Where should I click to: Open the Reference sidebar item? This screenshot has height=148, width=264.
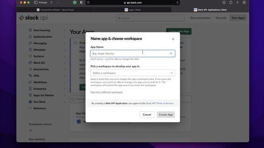tap(40, 109)
